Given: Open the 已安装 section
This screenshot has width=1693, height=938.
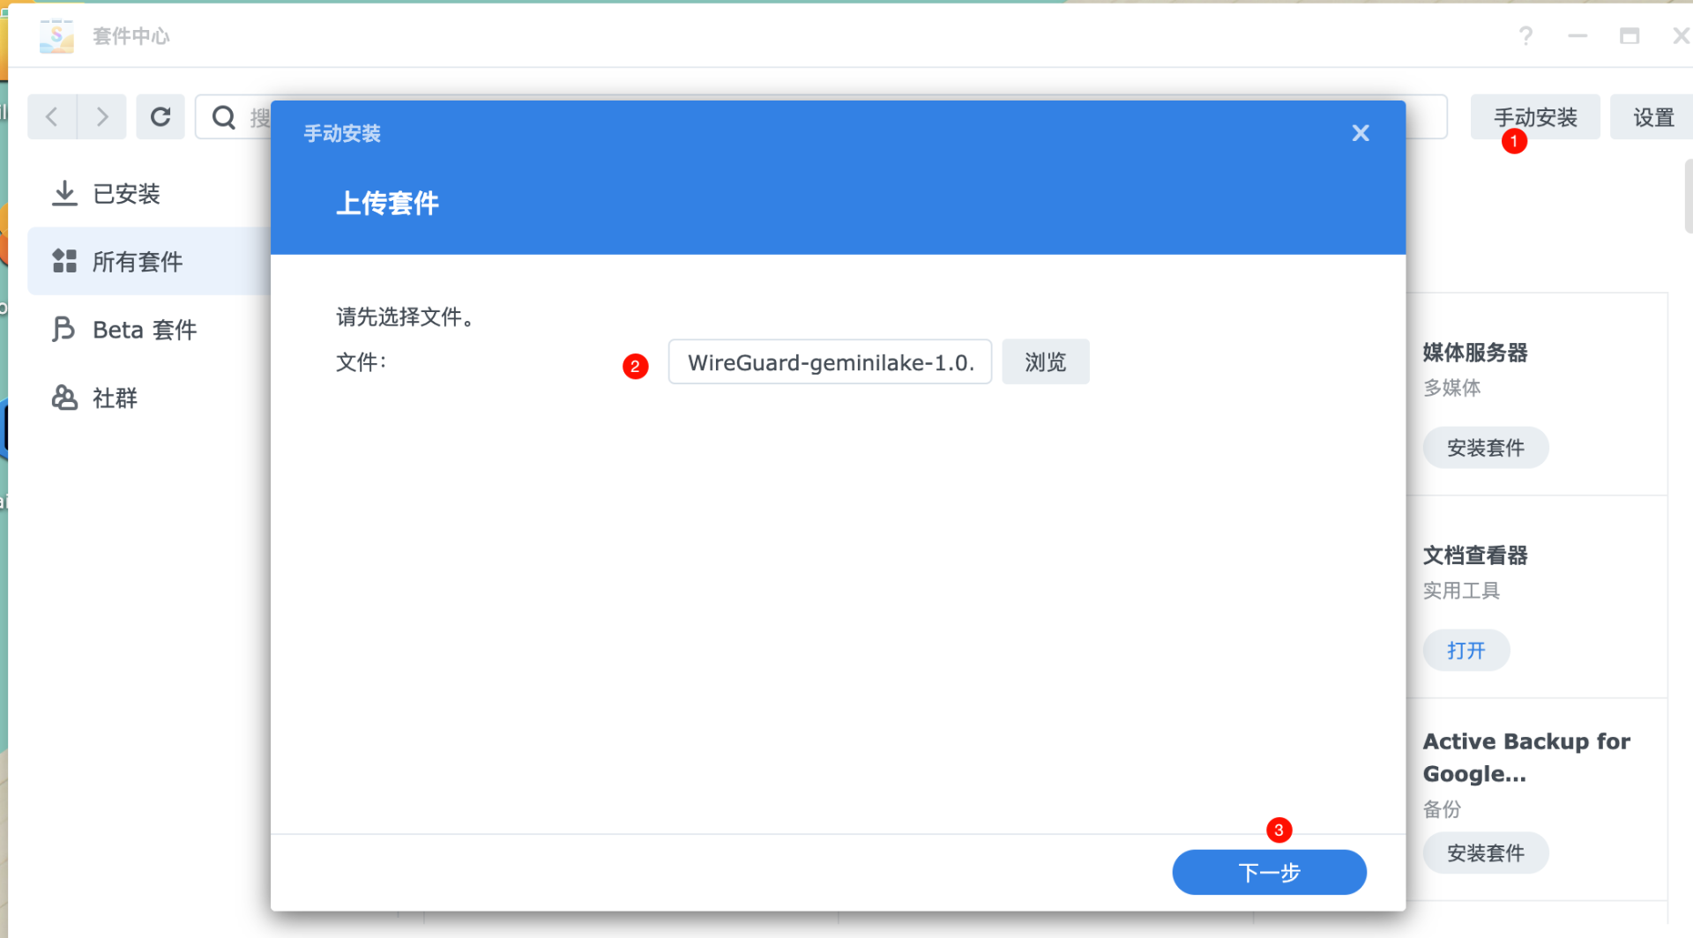Looking at the screenshot, I should click(126, 194).
